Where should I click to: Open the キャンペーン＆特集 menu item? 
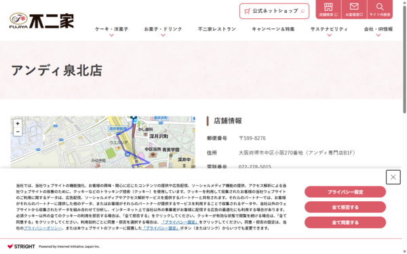(x=273, y=29)
